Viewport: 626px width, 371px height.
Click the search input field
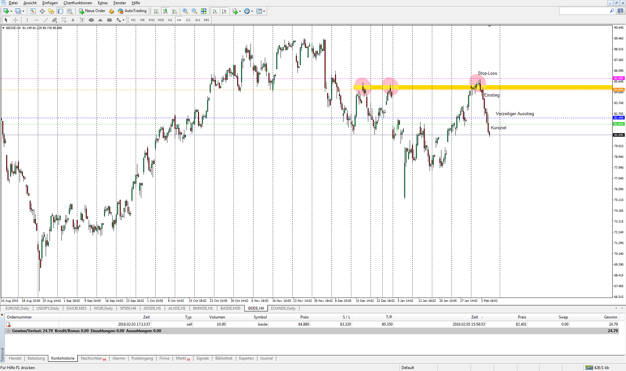(584, 11)
